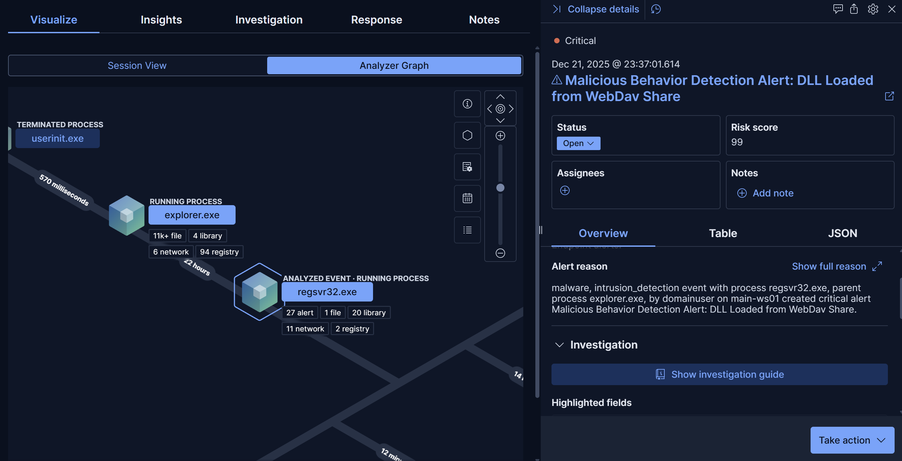
Task: Open the events list icon
Action: click(x=467, y=230)
